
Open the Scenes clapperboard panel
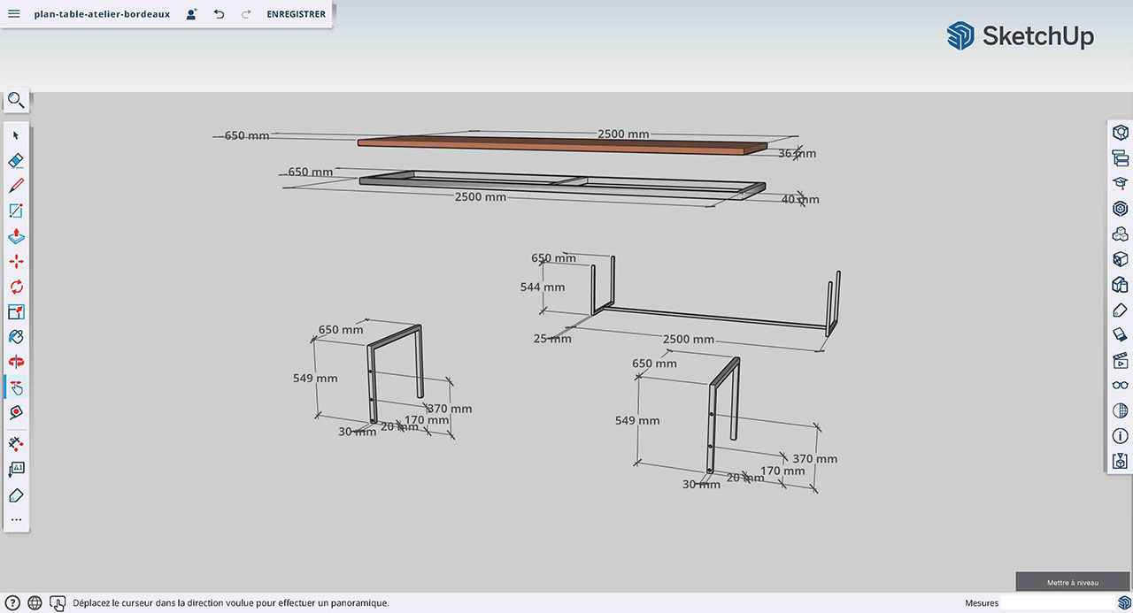point(1120,360)
